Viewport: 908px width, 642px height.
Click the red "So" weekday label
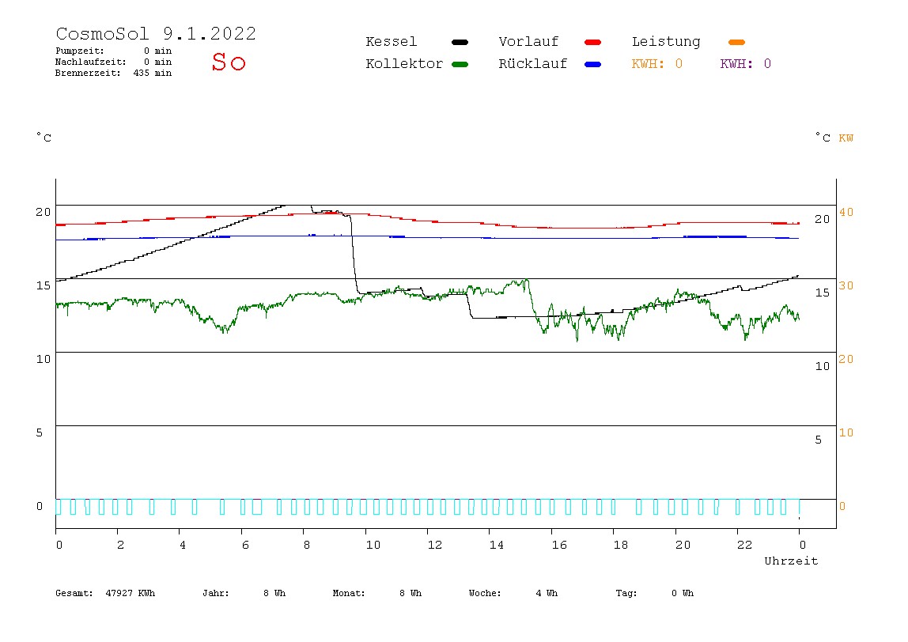229,62
